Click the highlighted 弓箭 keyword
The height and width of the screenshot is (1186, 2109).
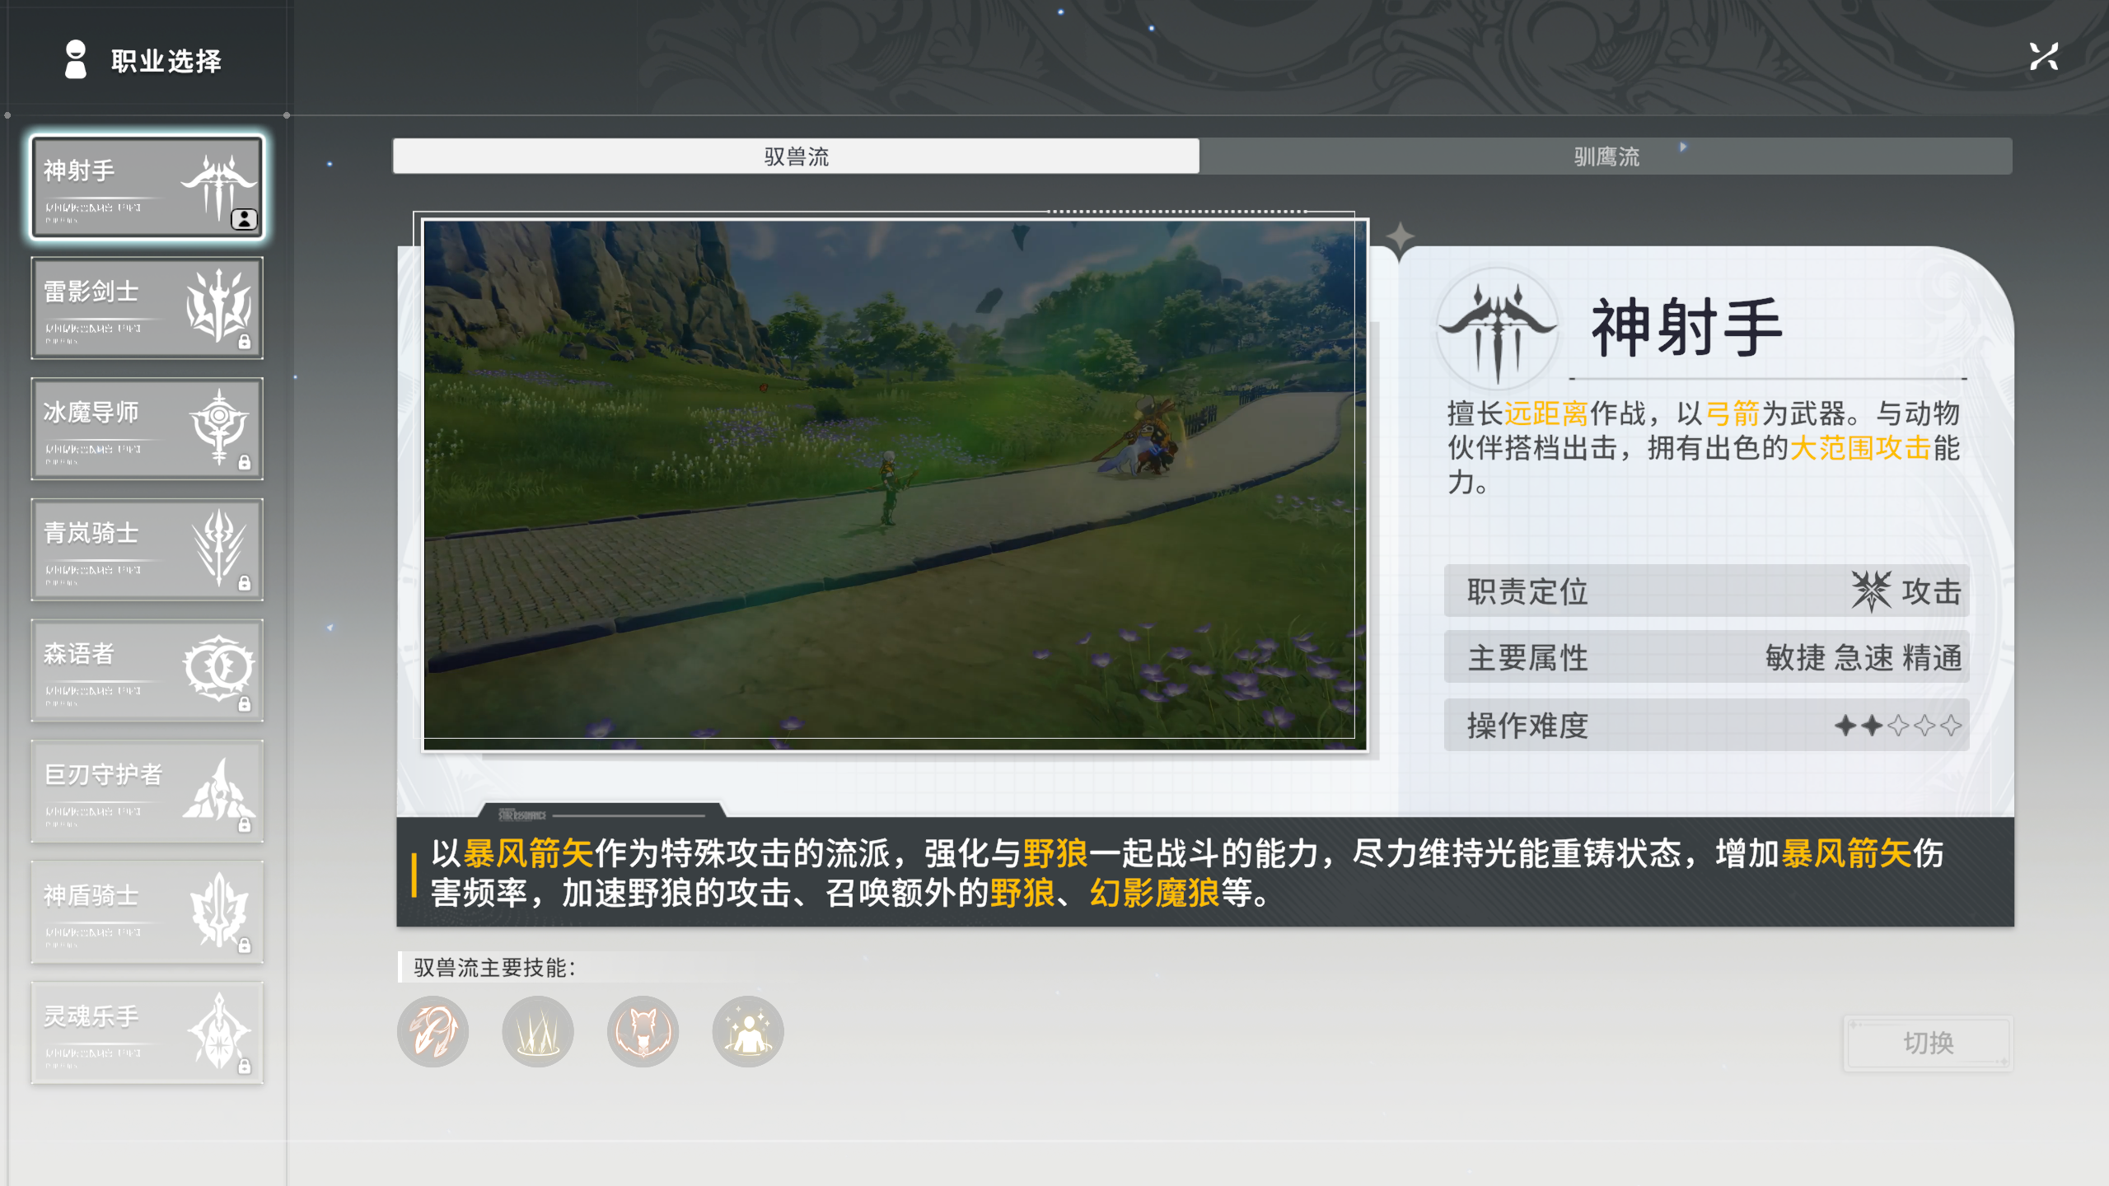point(1733,413)
